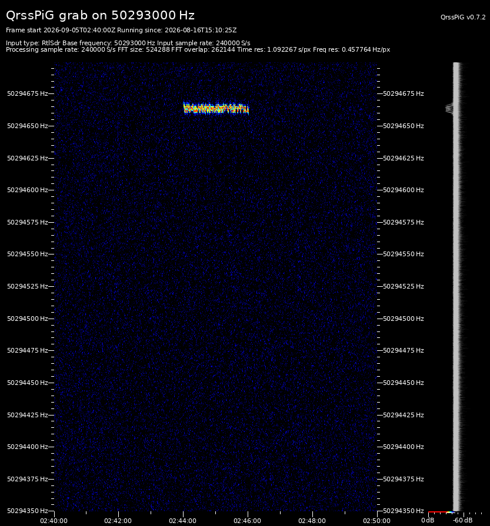Click the -60 dB scale label

click(x=462, y=520)
